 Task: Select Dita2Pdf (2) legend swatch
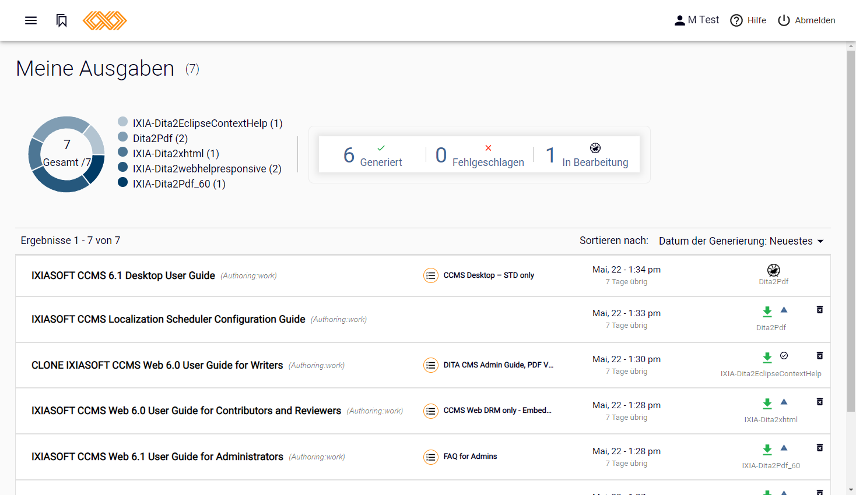coord(122,137)
